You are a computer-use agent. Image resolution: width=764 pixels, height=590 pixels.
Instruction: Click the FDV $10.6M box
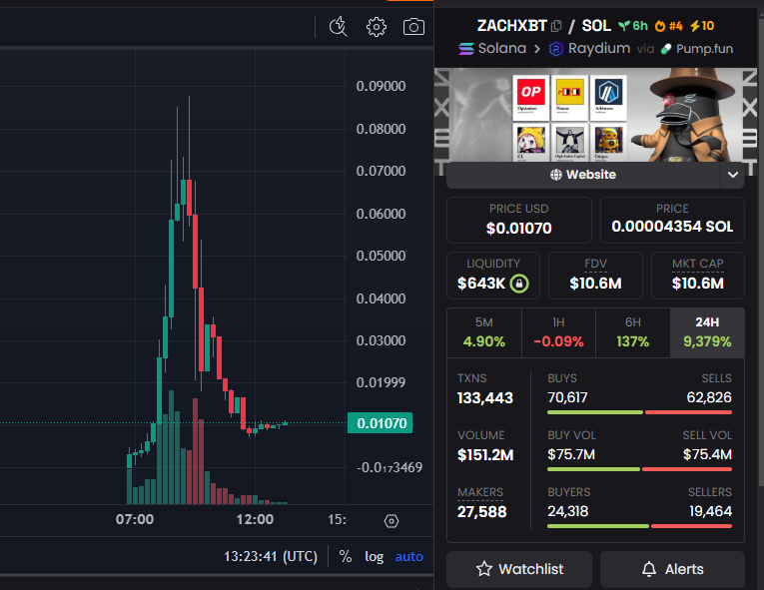(595, 276)
